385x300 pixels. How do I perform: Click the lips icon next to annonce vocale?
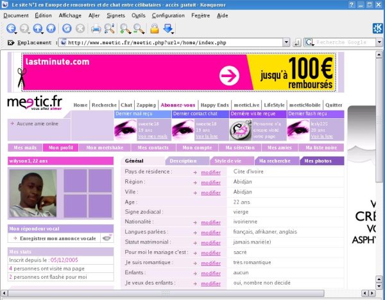107,238
